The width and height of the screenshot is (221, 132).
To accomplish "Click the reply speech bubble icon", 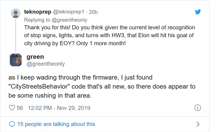I will (x=12, y=124).
